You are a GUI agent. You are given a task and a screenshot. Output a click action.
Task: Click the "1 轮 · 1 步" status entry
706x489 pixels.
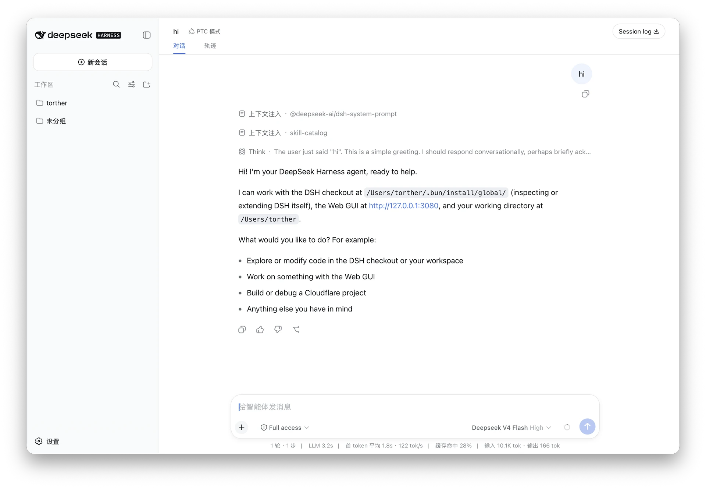pyautogui.click(x=283, y=446)
